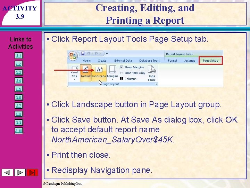The image size is (250, 188).
Task: Click the ACTIVITY 3.9 label
Action: tap(20, 12)
